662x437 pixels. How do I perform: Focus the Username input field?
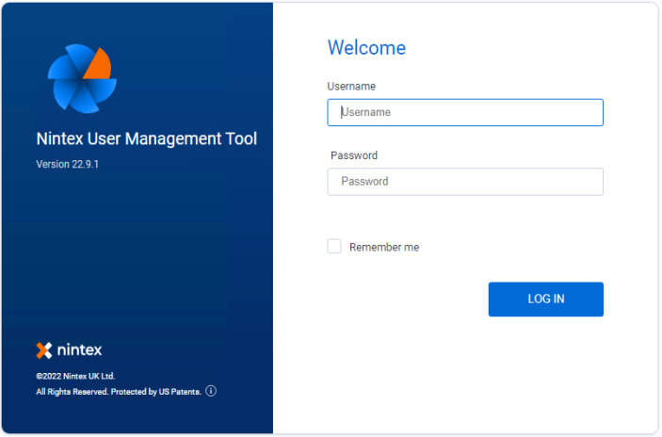click(x=465, y=113)
